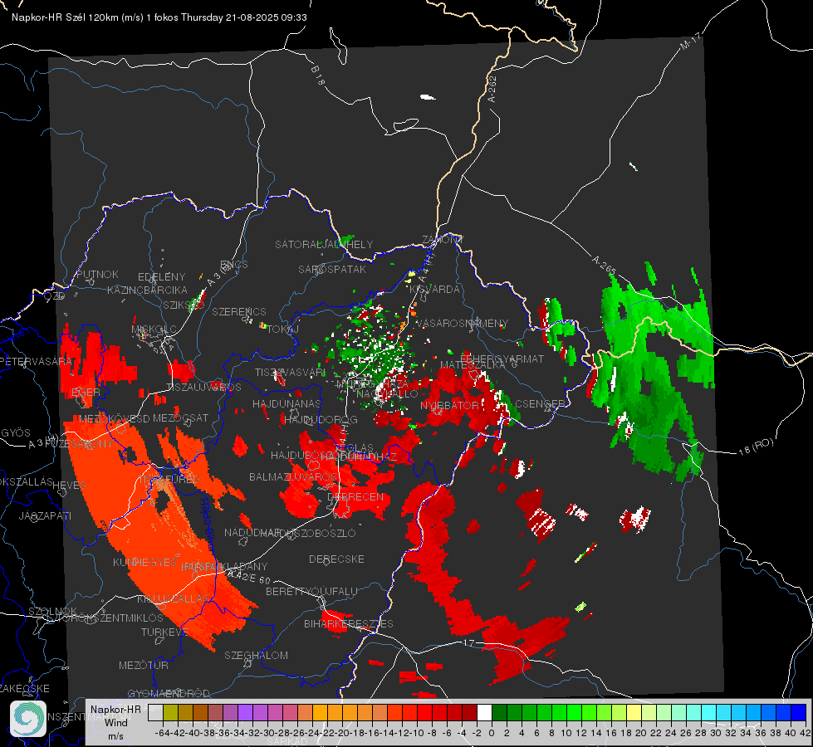
Task: Pick the blue swatch between 40 and 42
Action: click(x=798, y=712)
